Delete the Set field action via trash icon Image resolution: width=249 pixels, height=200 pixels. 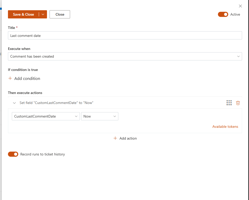[x=238, y=103]
